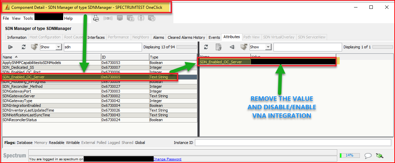
Task: Click the SDN_Enabled_OC_Server value cell in right pane
Action: click(293, 62)
